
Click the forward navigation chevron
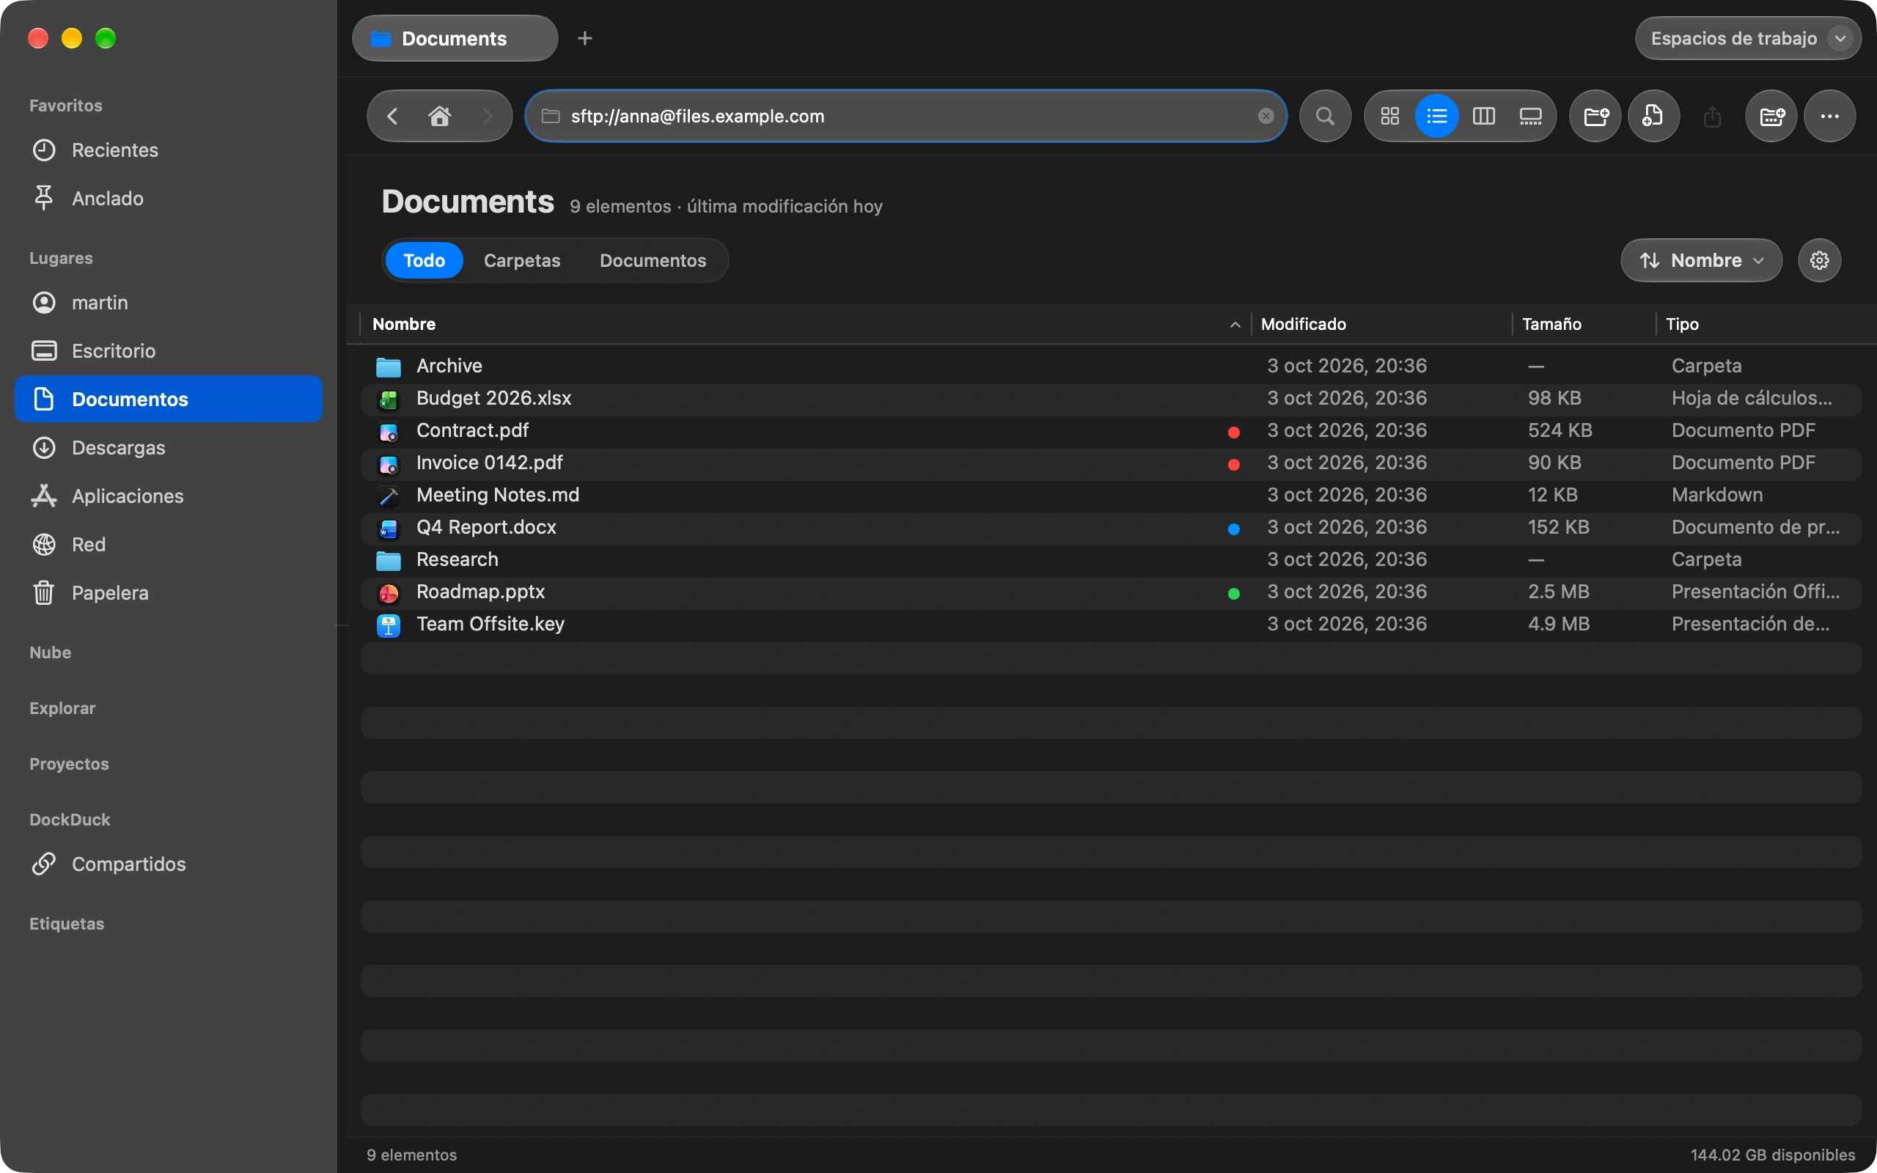(x=487, y=117)
